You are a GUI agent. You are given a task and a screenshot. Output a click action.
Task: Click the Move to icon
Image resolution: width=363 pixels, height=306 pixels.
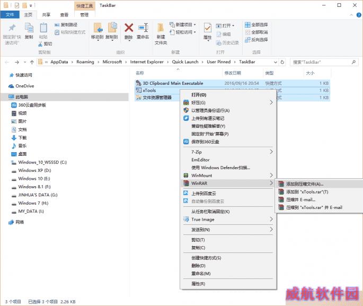tap(98, 28)
